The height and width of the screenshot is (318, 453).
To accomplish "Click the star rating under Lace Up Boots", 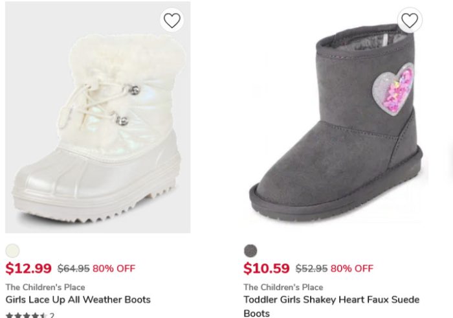I will [26, 316].
